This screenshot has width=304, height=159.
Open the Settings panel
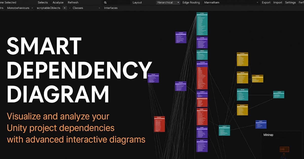point(290,3)
